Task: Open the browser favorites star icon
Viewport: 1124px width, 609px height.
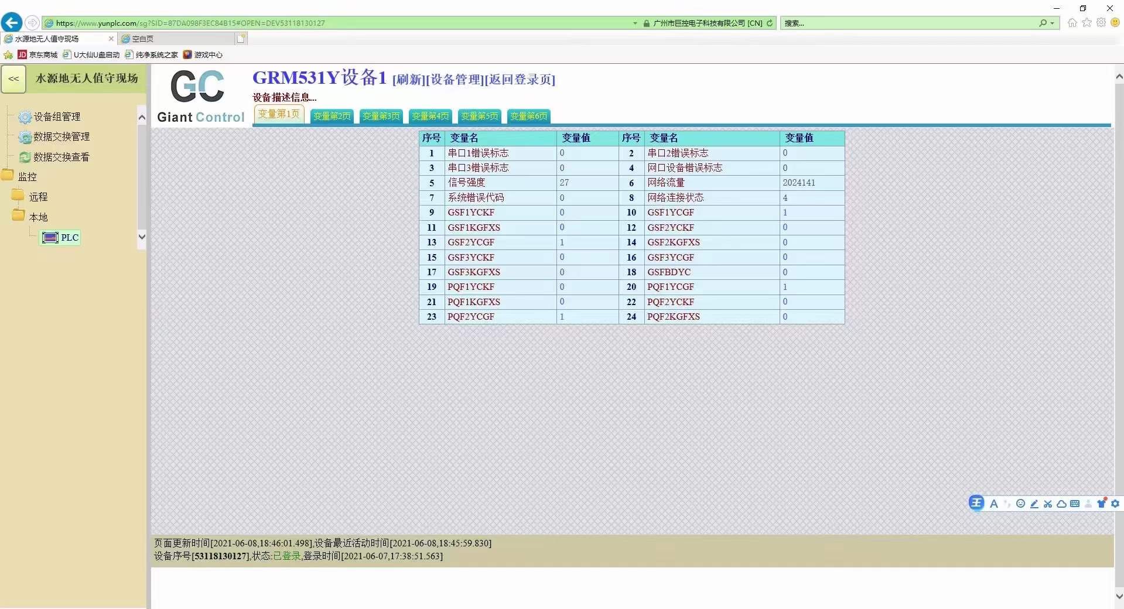Action: point(1087,23)
